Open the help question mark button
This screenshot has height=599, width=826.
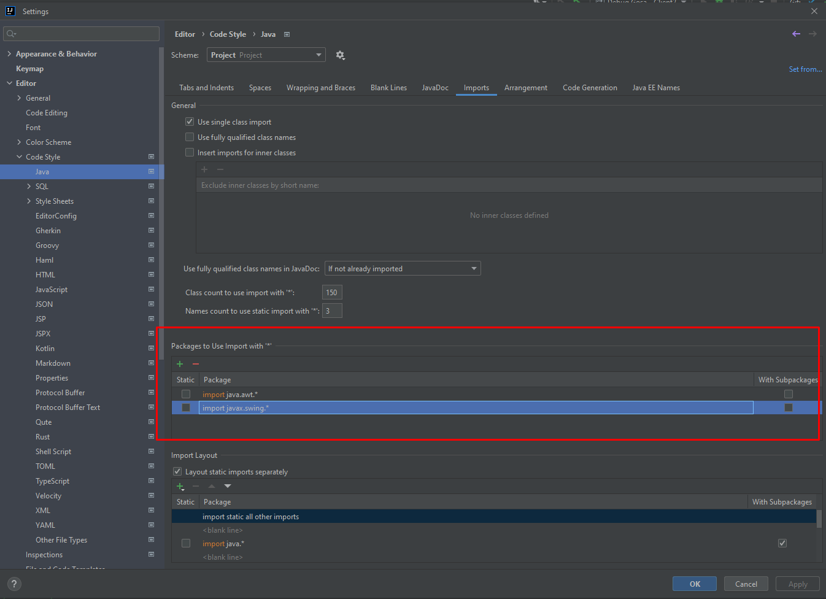14,584
